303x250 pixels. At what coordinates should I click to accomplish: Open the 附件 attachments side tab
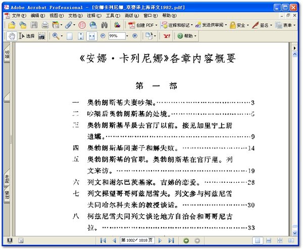coord(7,179)
